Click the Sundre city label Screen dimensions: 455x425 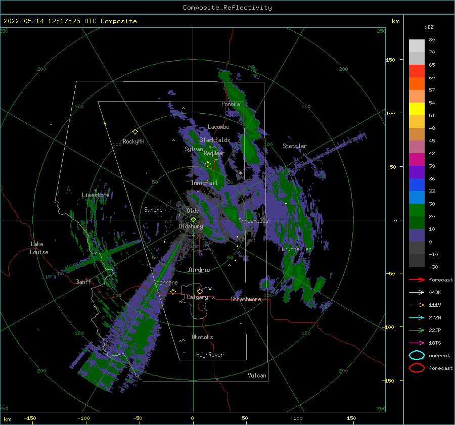153,209
